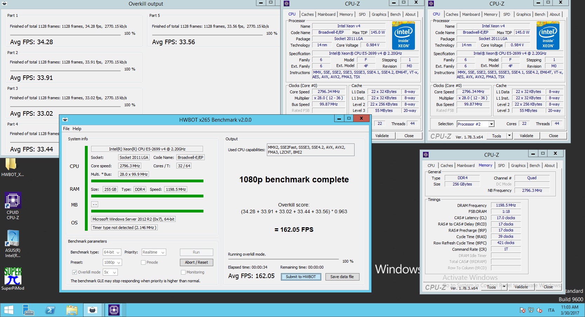Screen dimensions: 585x317
Task: Click the RAM Size 255 GB field
Action: pyautogui.click(x=110, y=189)
